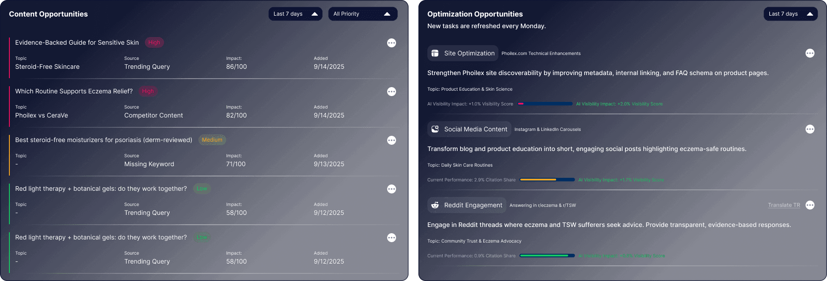Click the 'Content Opportunities' panel heading
The width and height of the screenshot is (827, 281).
pos(48,14)
